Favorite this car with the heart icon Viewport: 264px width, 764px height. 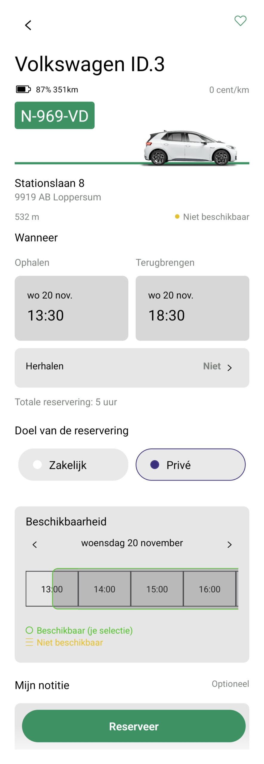[240, 21]
